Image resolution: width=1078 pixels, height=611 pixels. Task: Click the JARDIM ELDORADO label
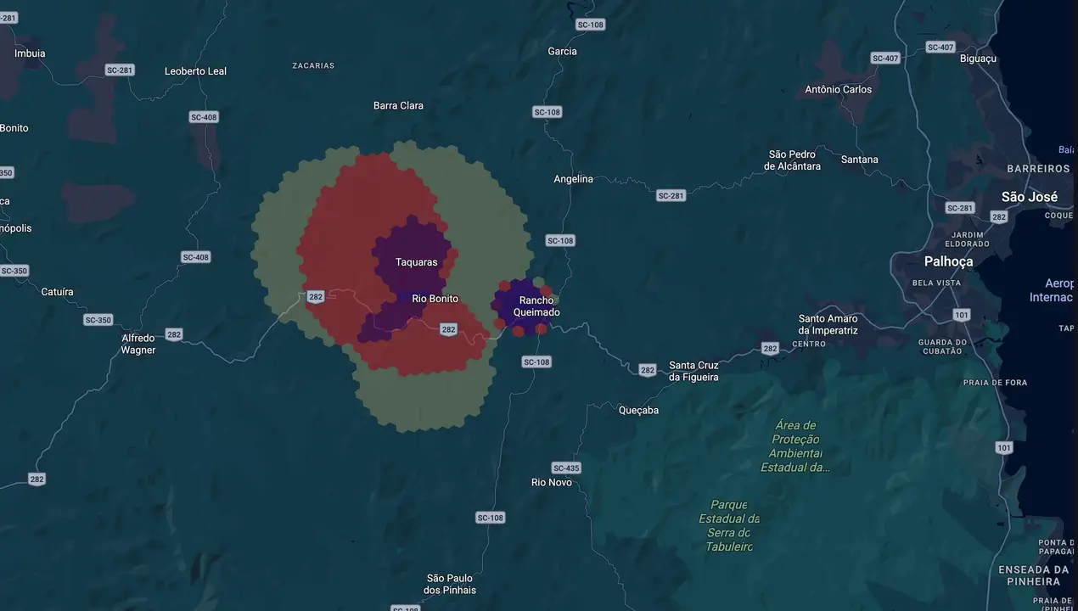968,239
